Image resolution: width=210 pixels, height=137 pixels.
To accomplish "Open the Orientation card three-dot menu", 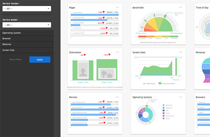I will tap(117, 52).
